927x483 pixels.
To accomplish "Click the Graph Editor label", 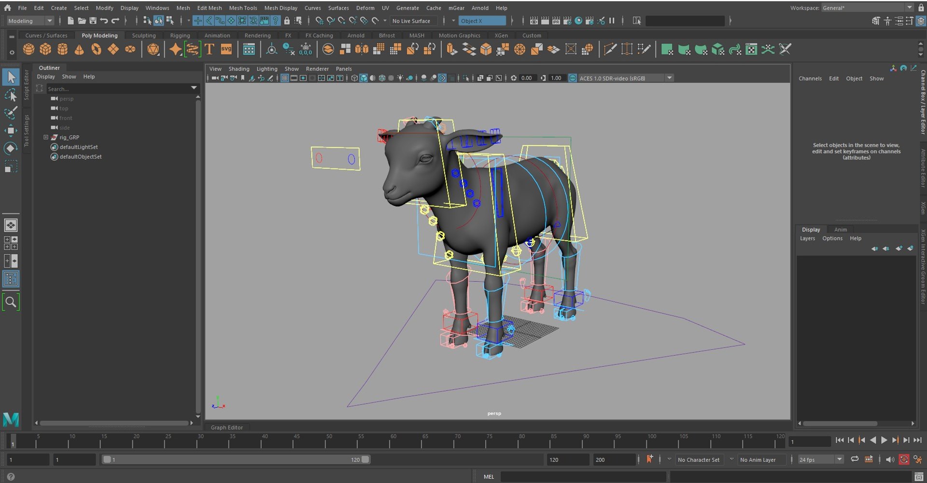I will 227,428.
